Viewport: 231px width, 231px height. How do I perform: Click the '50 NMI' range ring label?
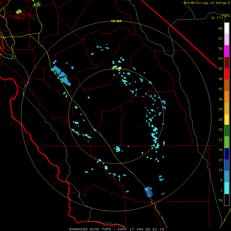(116, 69)
